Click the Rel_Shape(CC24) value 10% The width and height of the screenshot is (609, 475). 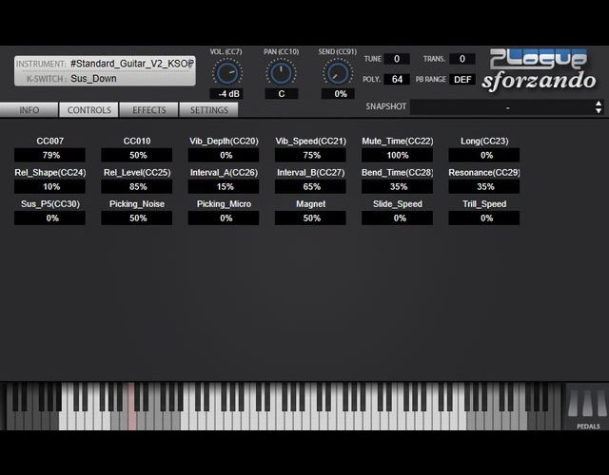(49, 186)
